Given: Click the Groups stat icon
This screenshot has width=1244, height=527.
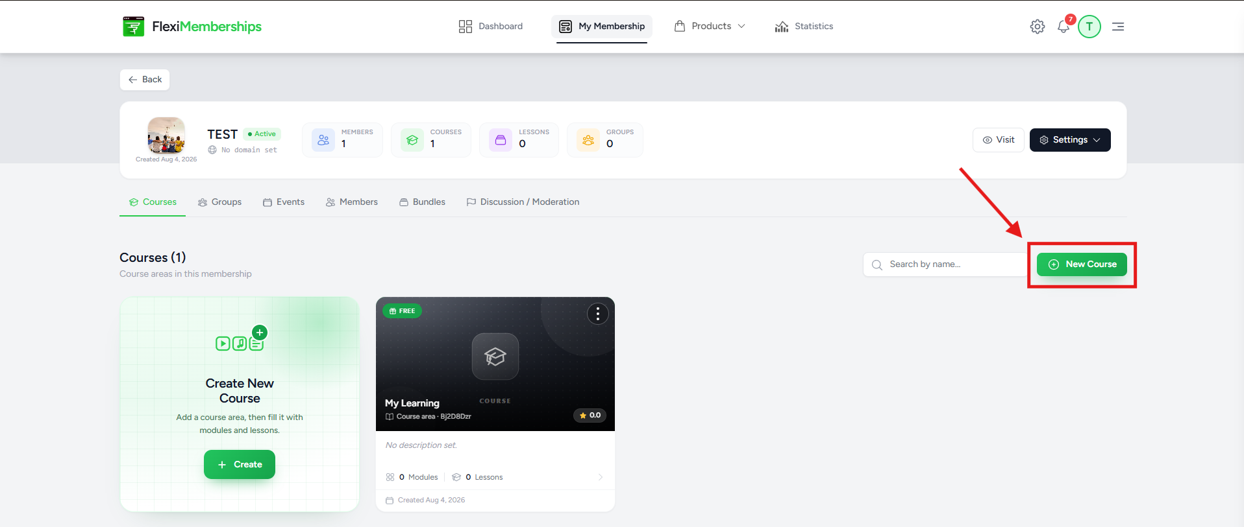Looking at the screenshot, I should (x=588, y=140).
